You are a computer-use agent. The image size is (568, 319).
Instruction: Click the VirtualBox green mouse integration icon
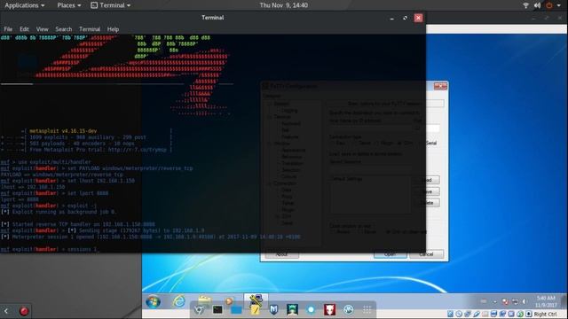520,314
